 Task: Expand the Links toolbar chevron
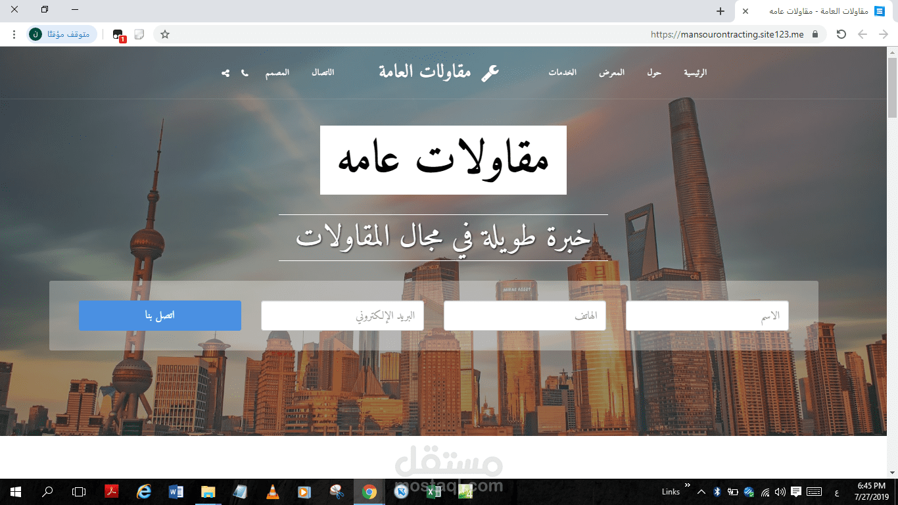point(688,485)
